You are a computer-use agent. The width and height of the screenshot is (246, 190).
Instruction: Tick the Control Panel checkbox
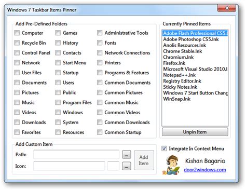(17, 52)
